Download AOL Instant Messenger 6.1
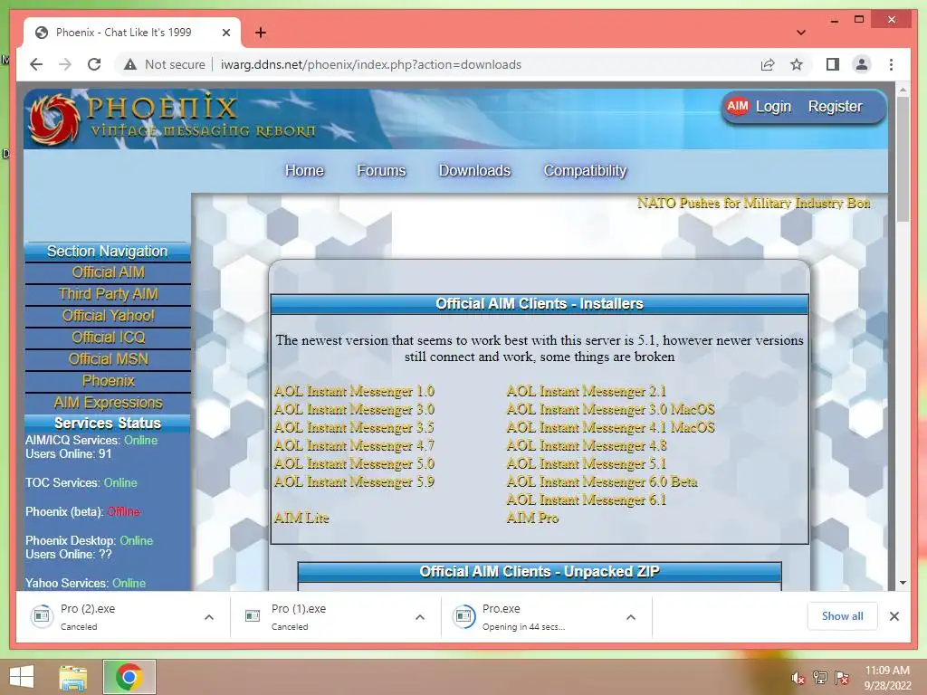 (x=587, y=500)
